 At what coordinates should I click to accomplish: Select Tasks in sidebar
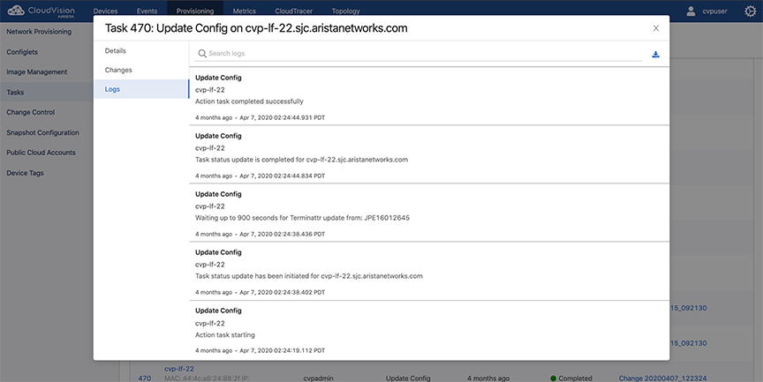[x=15, y=93]
